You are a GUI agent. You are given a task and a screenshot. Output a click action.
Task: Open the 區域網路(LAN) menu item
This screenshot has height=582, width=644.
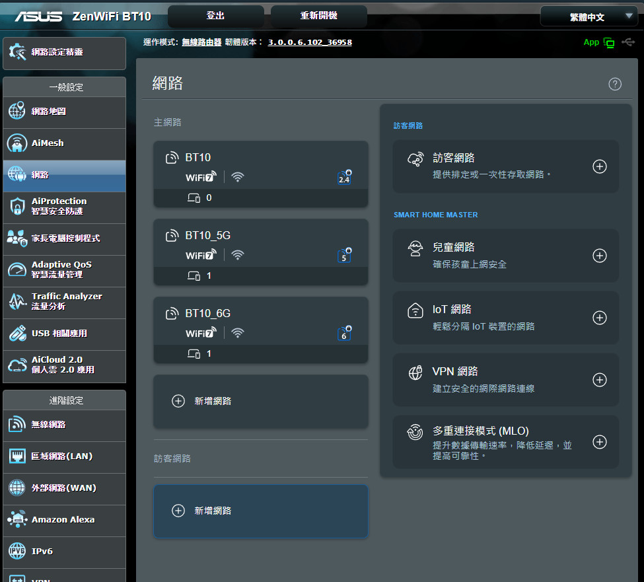65,456
